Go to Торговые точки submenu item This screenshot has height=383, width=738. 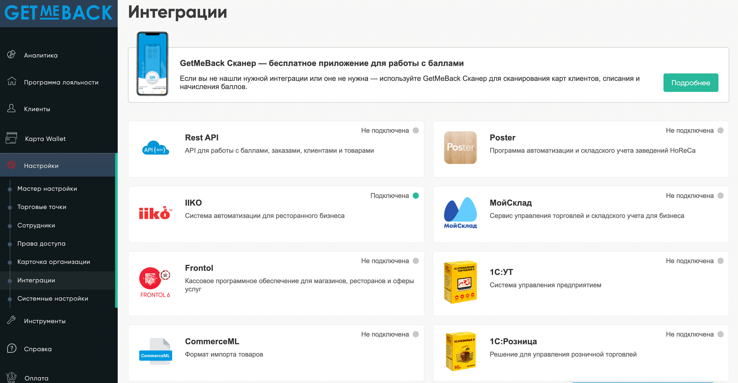[x=42, y=207]
